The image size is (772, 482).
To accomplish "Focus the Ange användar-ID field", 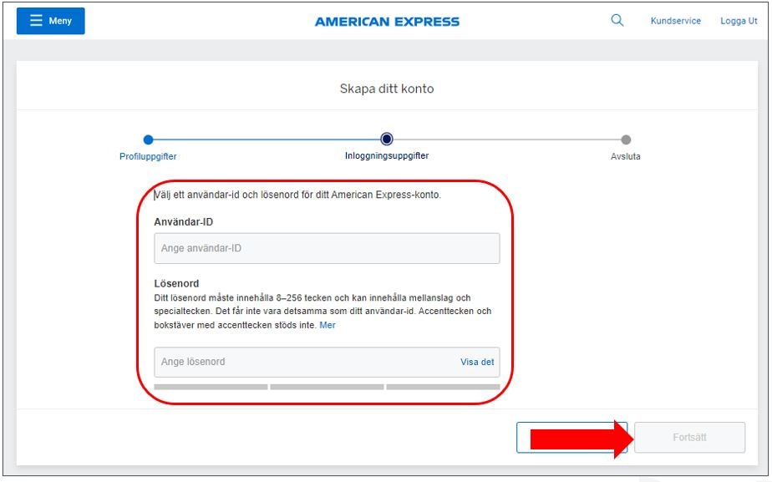I will (327, 248).
